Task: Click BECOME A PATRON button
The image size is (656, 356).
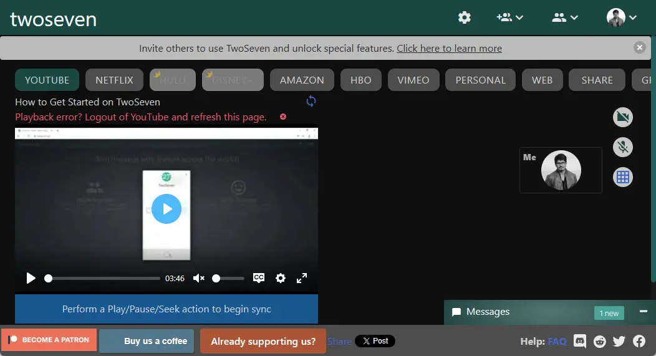Action: tap(49, 340)
